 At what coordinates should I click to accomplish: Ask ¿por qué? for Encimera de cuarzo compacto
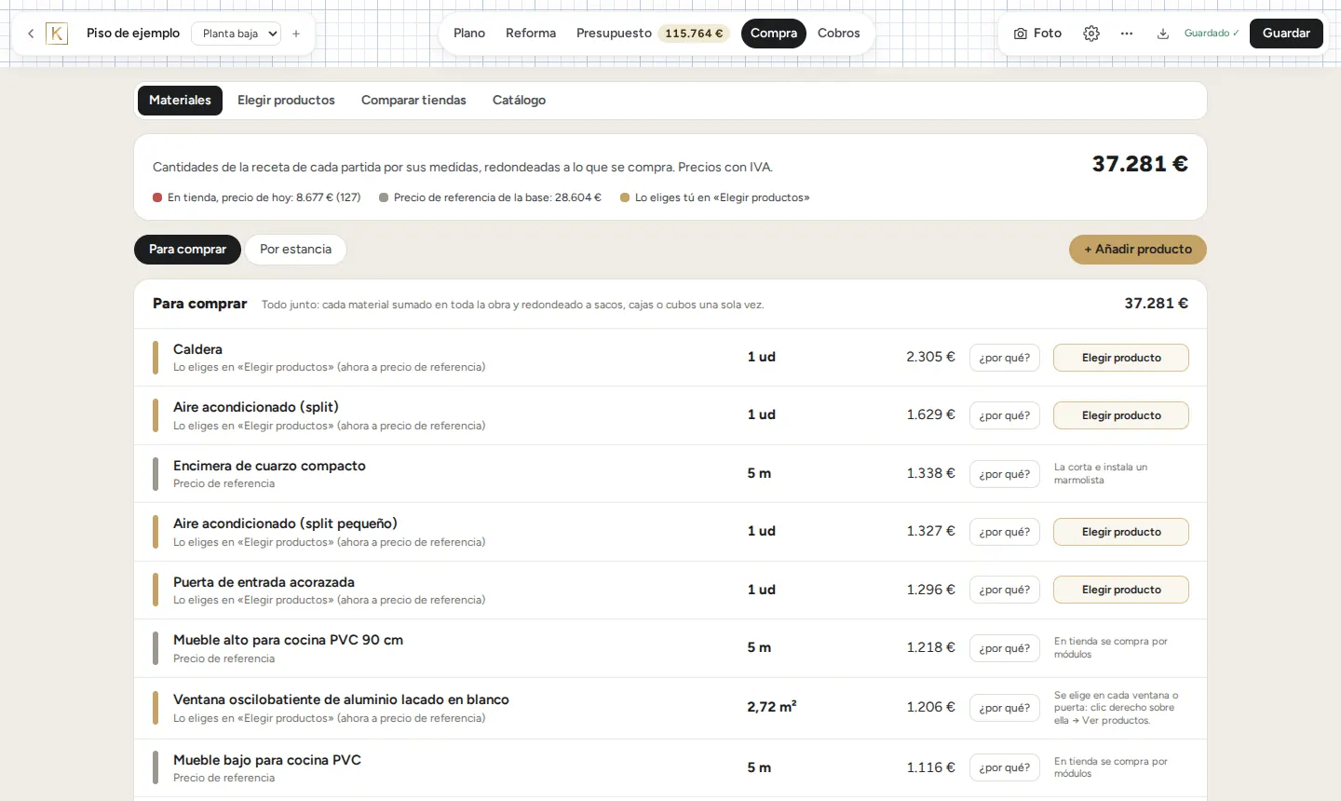coord(1005,474)
